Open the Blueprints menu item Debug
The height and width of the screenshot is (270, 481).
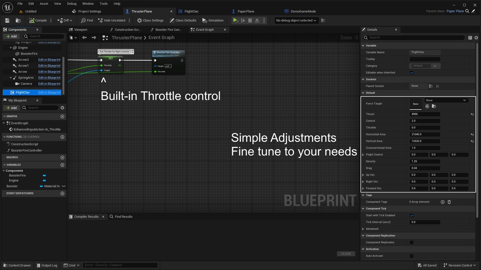72,3
